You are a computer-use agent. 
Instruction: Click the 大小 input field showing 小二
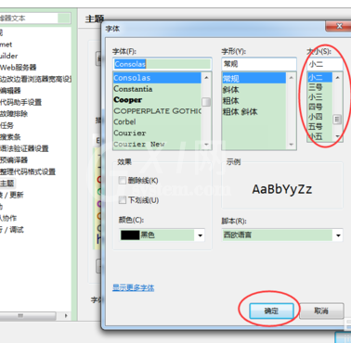point(325,64)
